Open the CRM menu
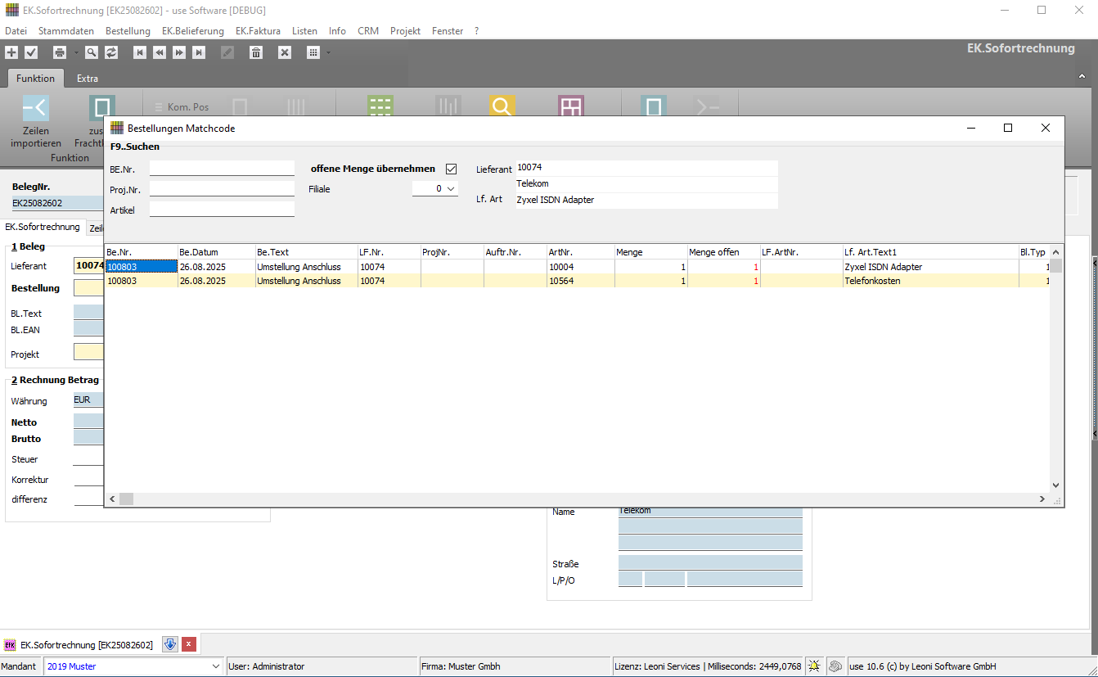 click(368, 30)
